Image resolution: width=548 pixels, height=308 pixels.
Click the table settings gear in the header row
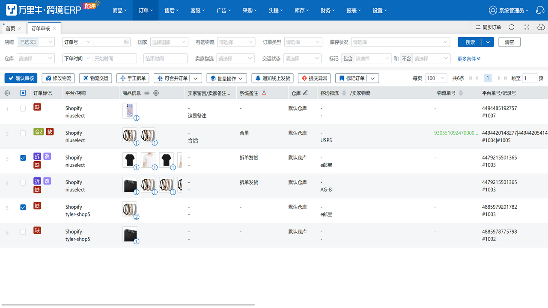click(7, 93)
